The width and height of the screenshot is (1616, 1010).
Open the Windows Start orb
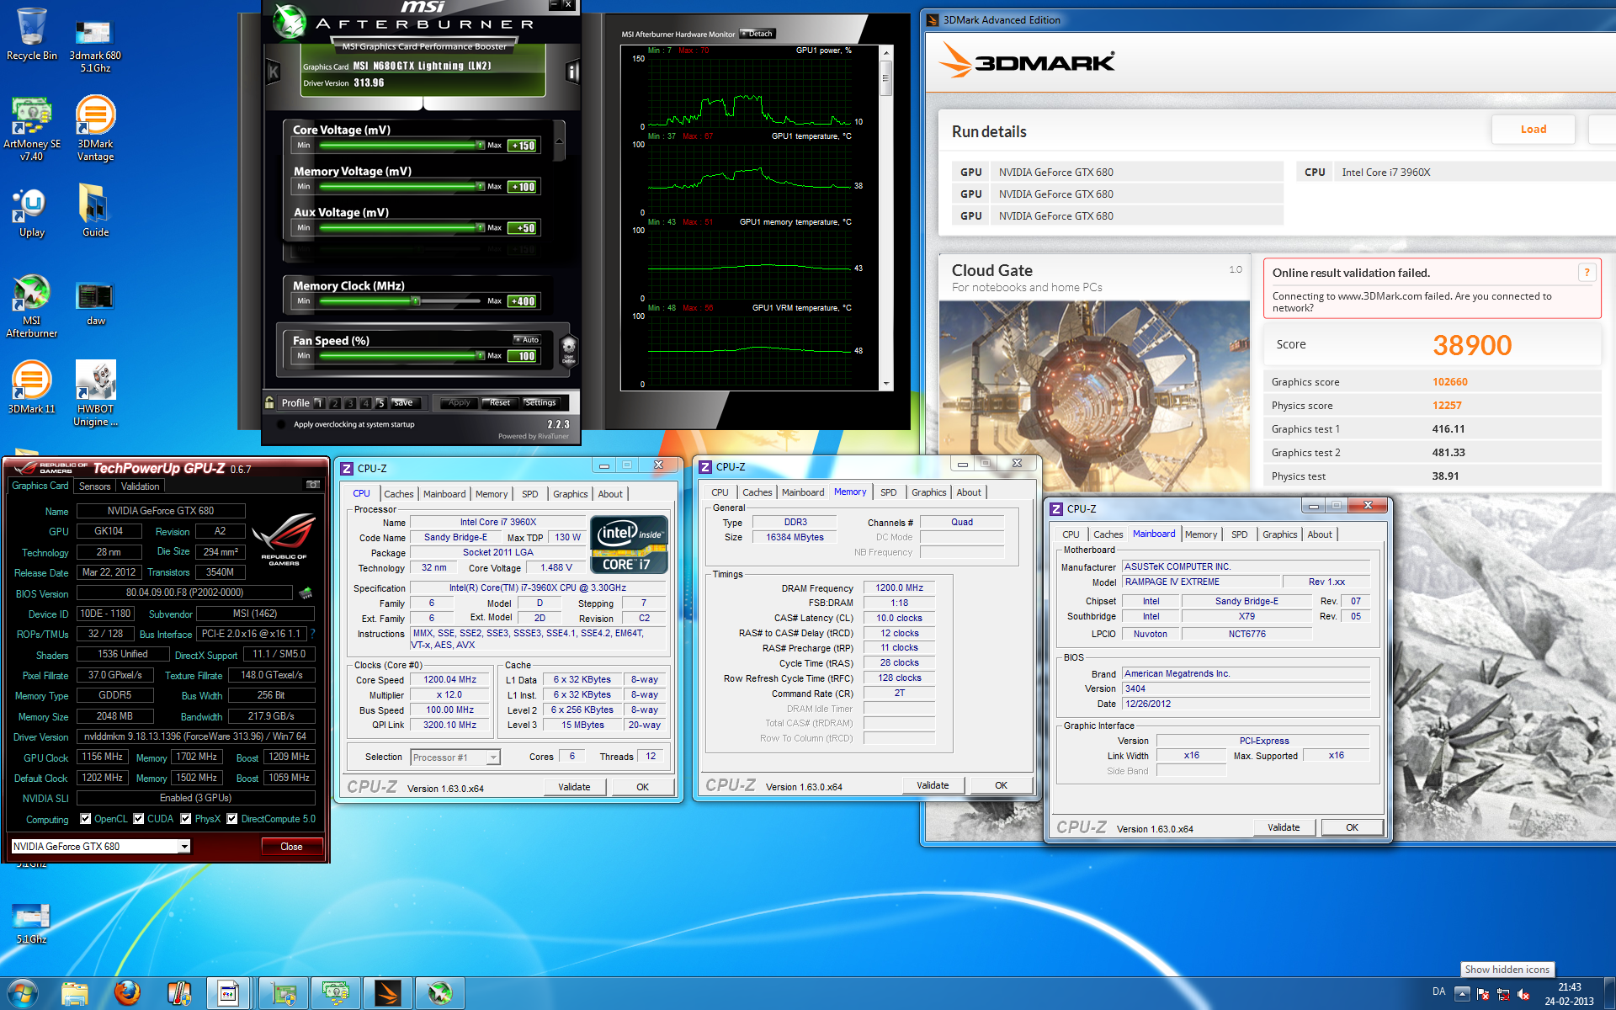(x=22, y=993)
